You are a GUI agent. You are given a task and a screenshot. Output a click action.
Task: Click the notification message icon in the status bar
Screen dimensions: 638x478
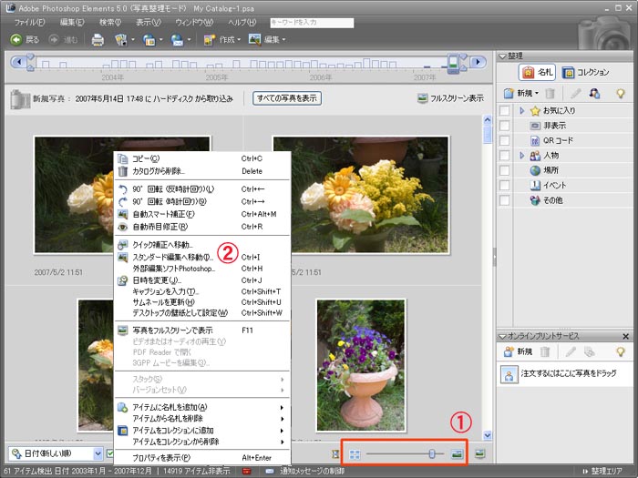(x=270, y=472)
